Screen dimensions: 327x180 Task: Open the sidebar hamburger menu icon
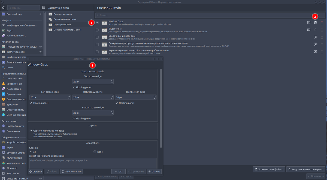pos(43,8)
